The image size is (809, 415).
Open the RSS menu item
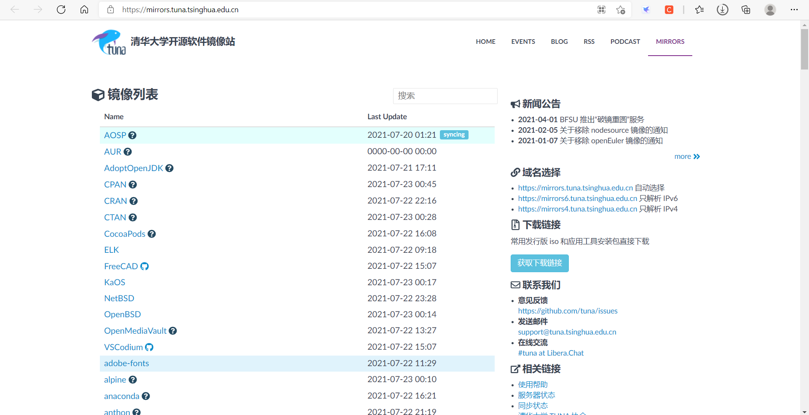[x=589, y=41]
